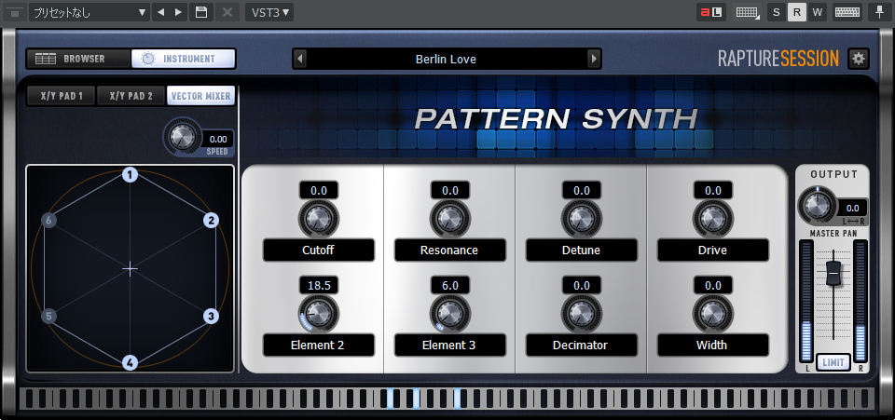Select vector node 5
895x420 pixels.
click(49, 317)
